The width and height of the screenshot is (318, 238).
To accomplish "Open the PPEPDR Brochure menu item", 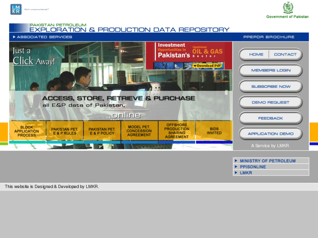I will [269, 37].
